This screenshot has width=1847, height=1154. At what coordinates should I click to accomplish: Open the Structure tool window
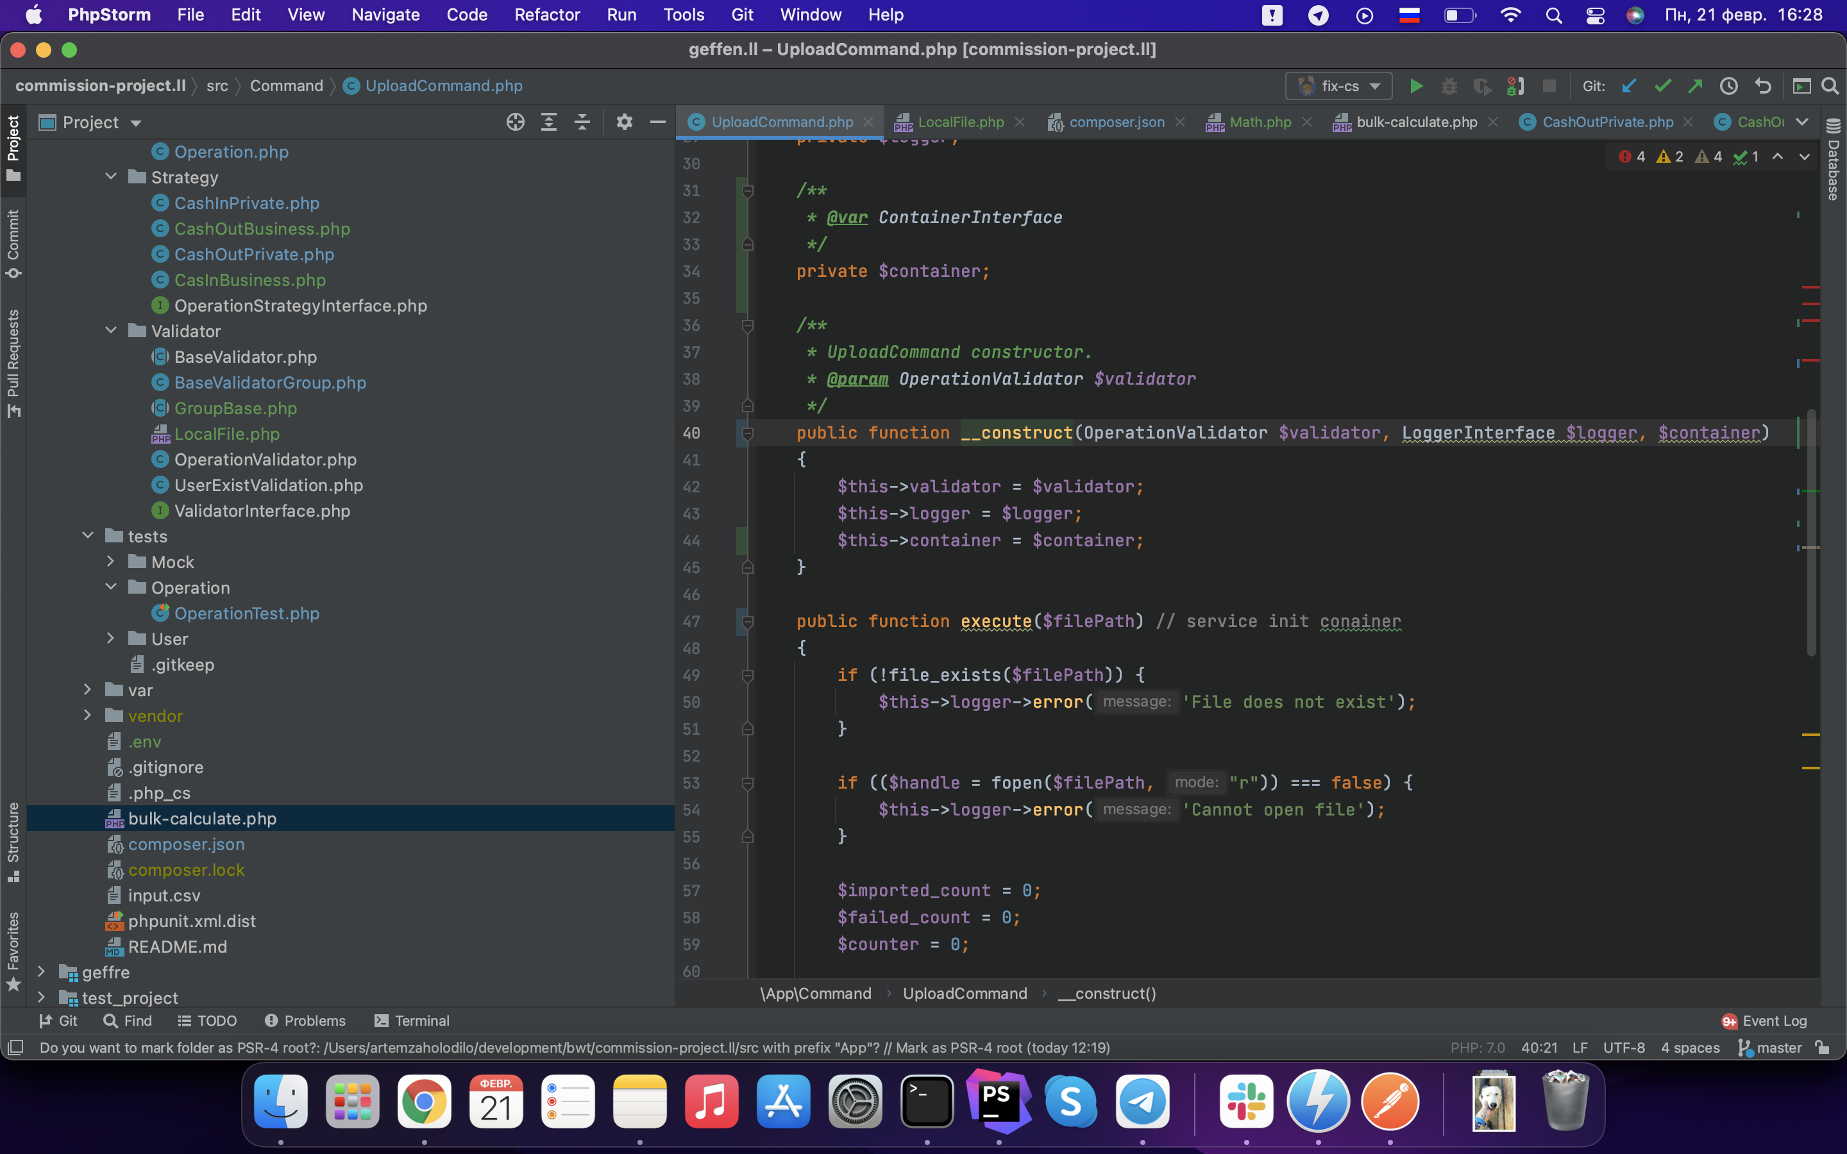click(x=13, y=842)
